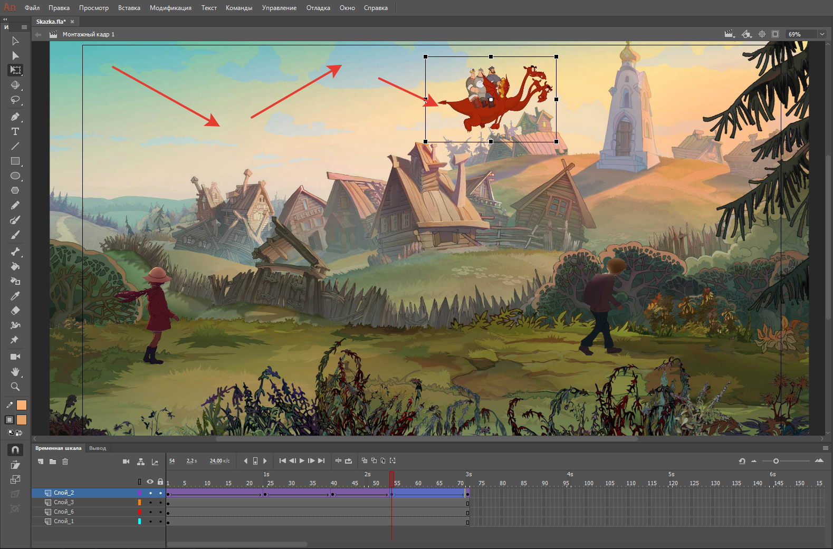Select the Asset Warp pin tool

15,340
